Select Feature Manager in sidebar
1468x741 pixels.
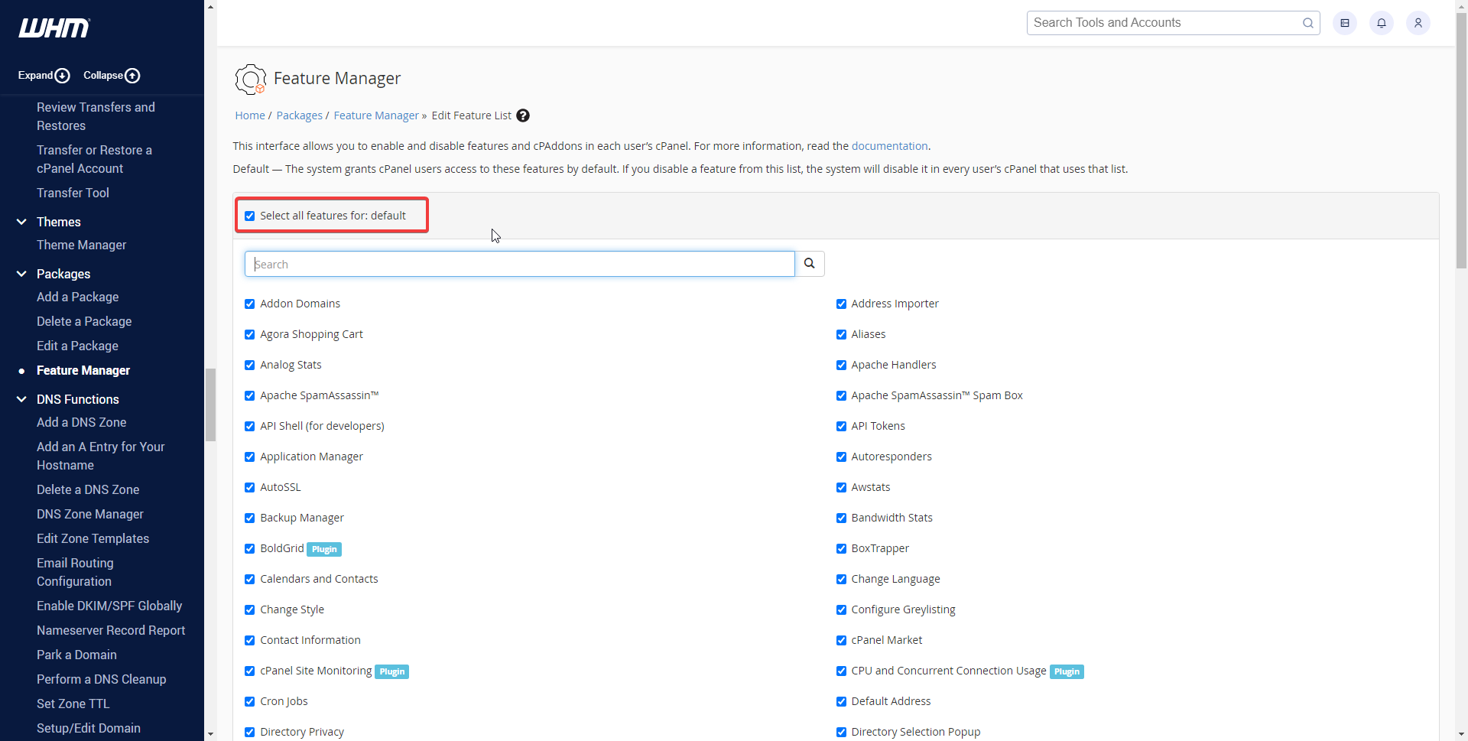pos(83,370)
